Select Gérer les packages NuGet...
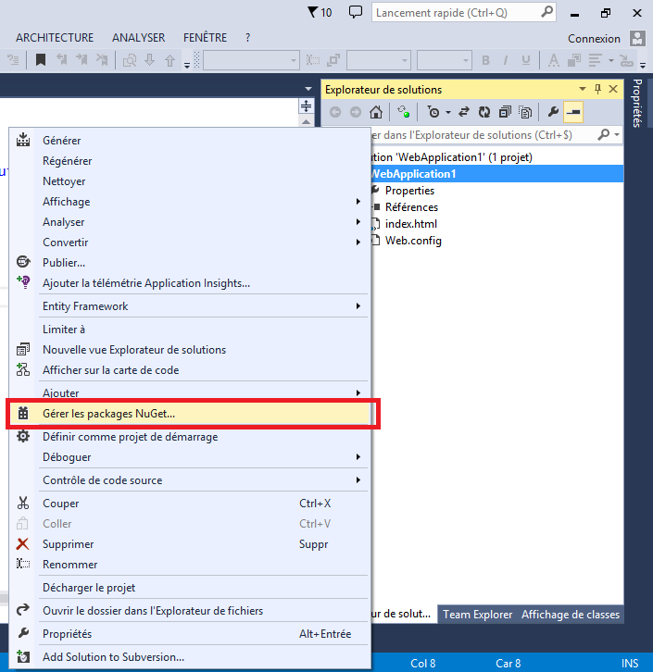 pos(190,414)
